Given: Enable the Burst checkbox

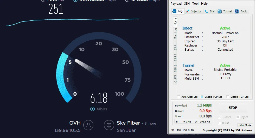Looking at the screenshot, I should [x=220, y=123].
